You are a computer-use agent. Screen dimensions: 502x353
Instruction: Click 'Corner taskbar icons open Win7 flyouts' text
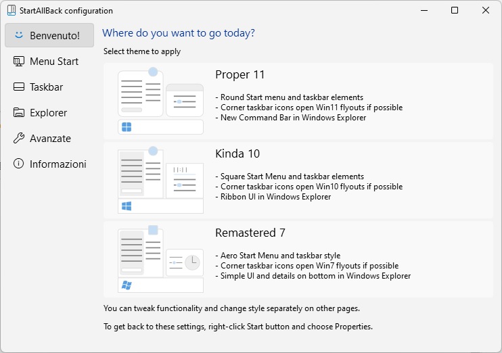[306, 266]
